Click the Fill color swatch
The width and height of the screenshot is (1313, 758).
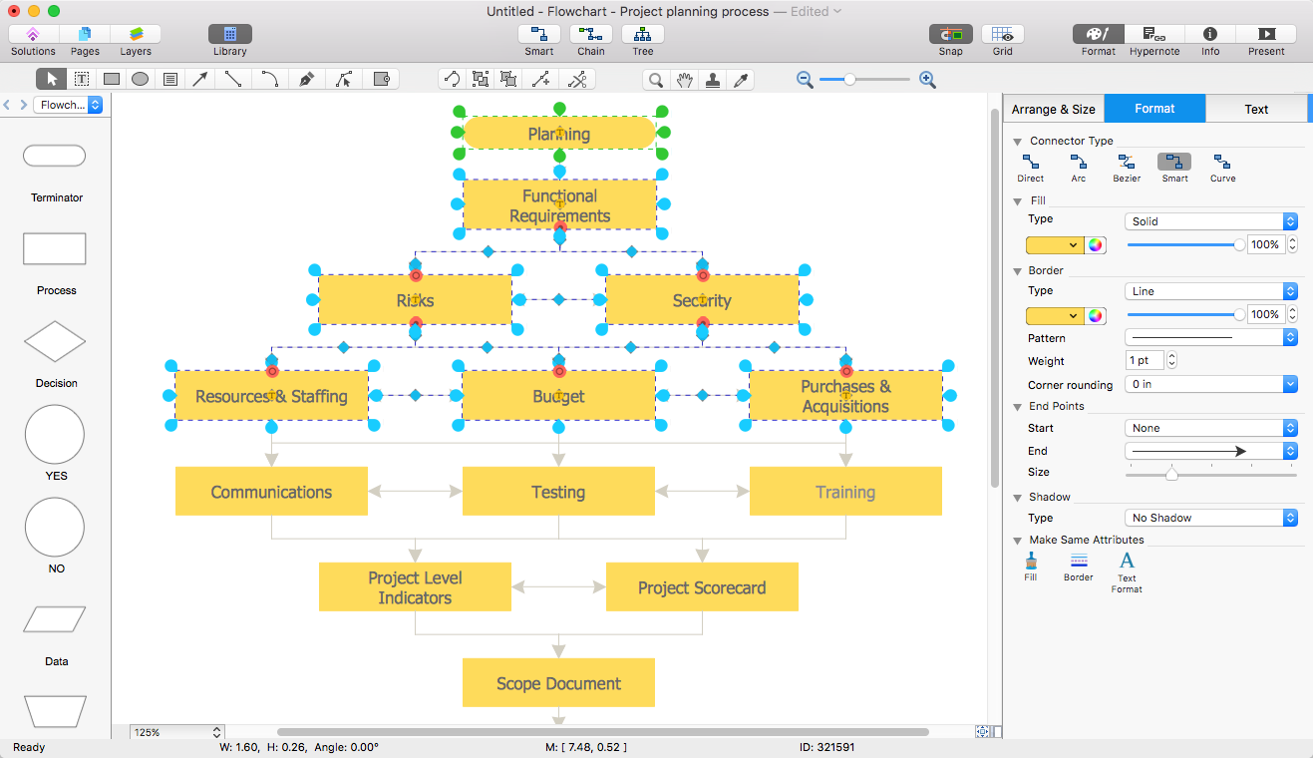point(1048,245)
